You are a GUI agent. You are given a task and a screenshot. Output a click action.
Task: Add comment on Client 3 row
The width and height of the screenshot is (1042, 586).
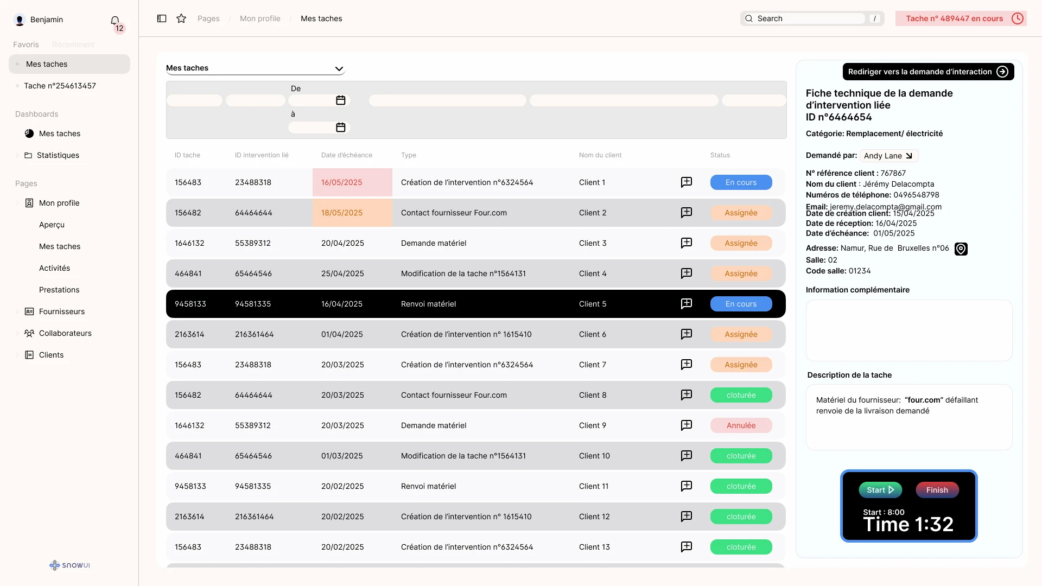(x=687, y=243)
